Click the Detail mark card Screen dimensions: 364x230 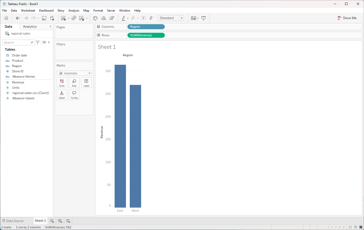point(62,95)
